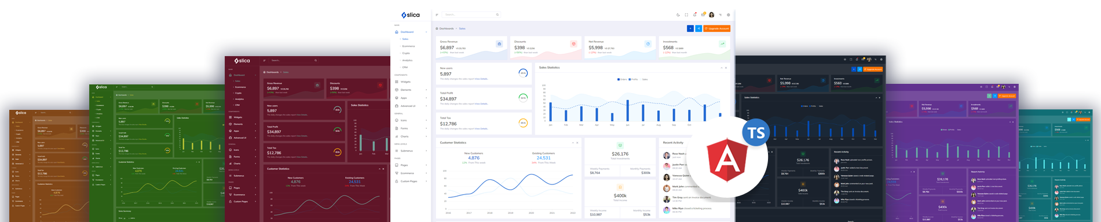Expand Icons menu in white sidebar
The image size is (1101, 222).
[x=411, y=120]
